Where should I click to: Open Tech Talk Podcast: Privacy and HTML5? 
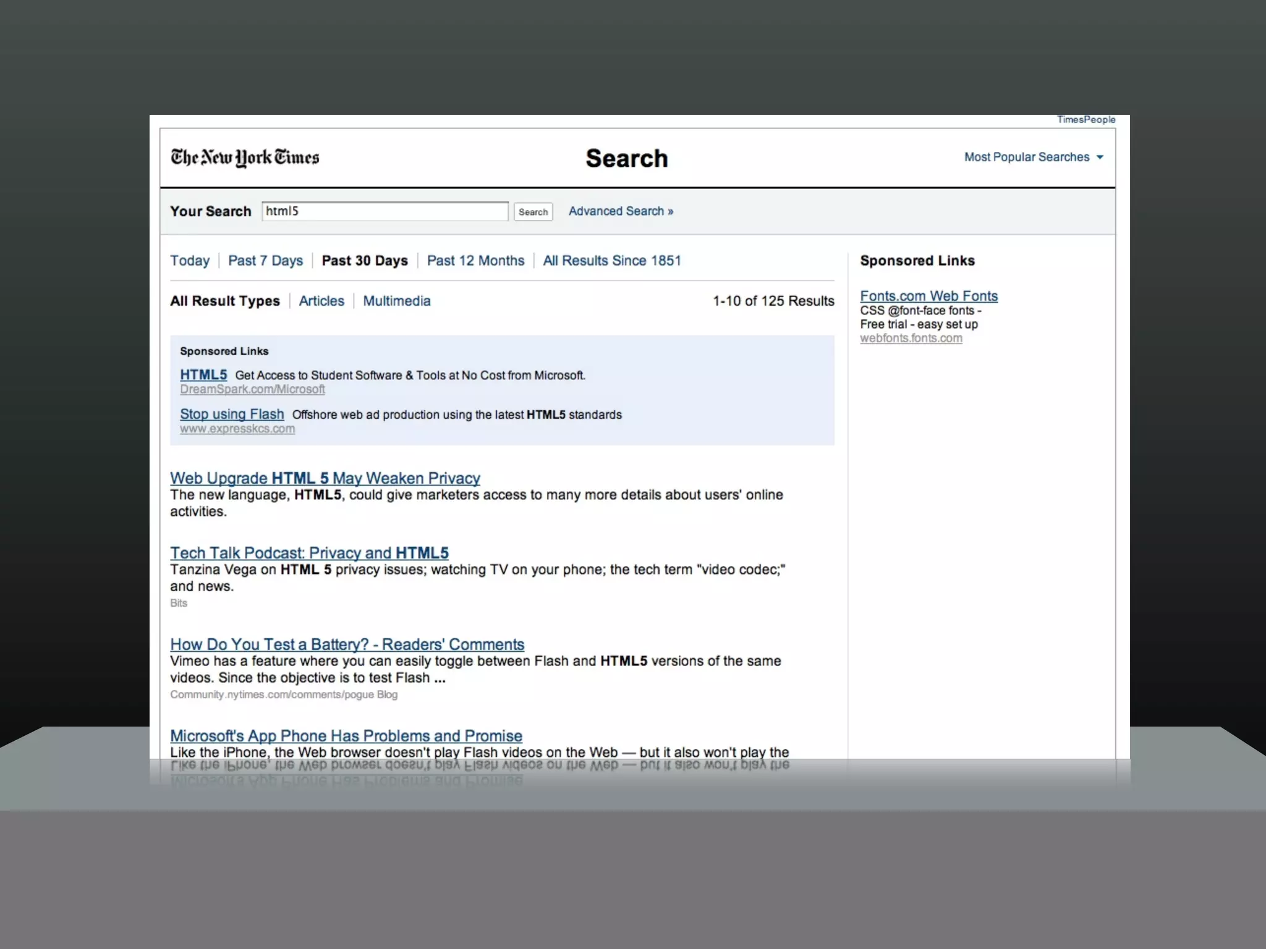309,553
